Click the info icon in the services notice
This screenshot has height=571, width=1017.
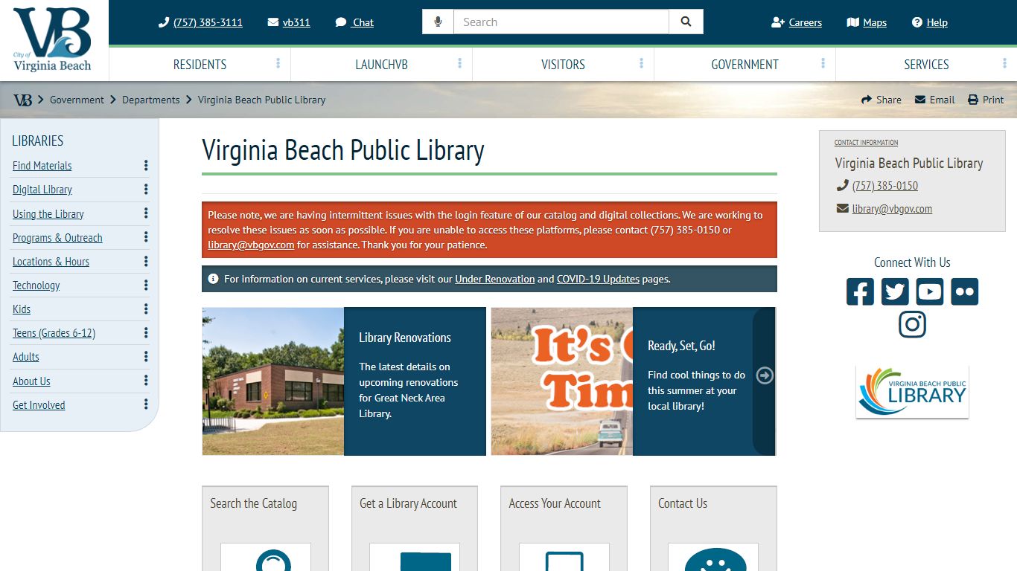[x=213, y=279]
